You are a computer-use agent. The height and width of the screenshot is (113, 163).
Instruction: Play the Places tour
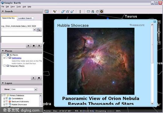33,78
